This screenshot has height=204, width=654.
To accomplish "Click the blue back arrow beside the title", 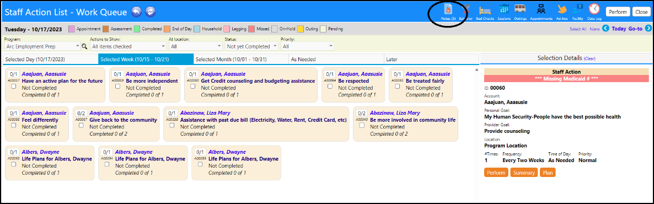I will coord(136,12).
